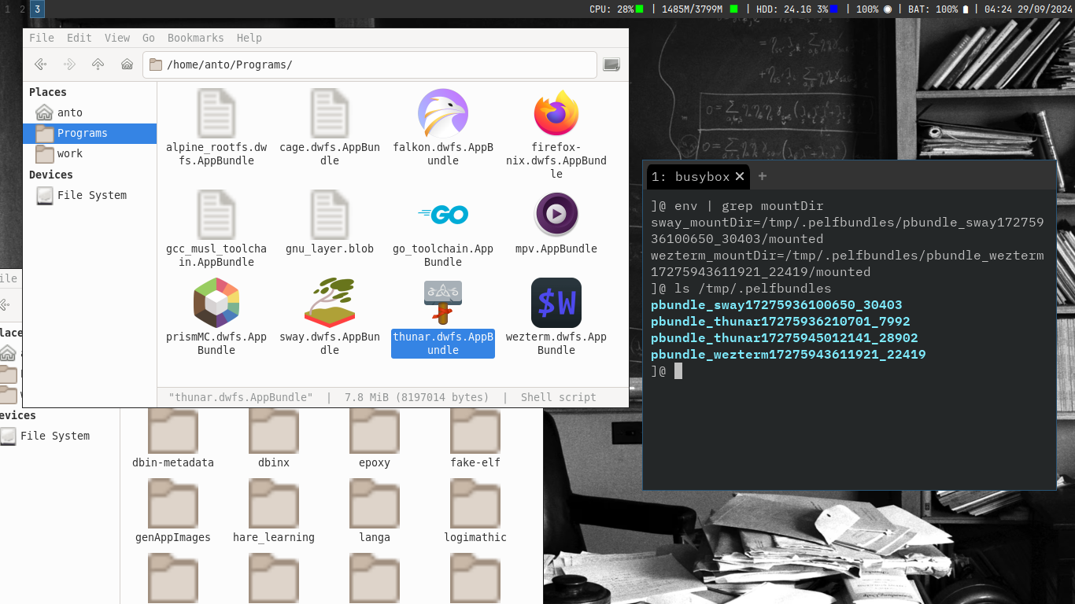Select the thunar.dwfs.AppBundle hammer icon
The image size is (1075, 604).
pyautogui.click(x=443, y=302)
